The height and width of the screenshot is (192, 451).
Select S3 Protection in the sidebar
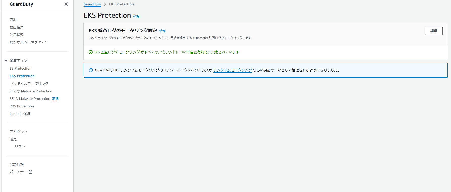(20, 68)
